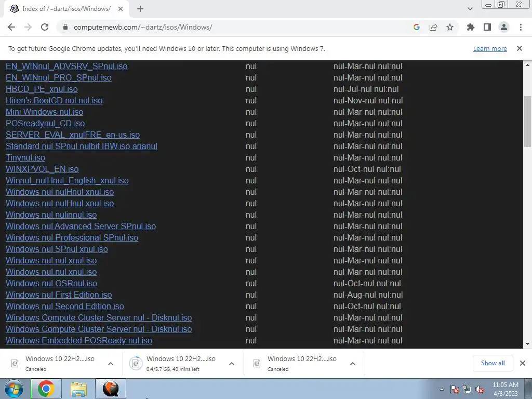
Task: Open the taskbar clock and date
Action: coord(506,389)
